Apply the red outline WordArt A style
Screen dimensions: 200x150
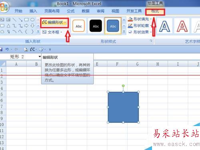tap(182, 26)
